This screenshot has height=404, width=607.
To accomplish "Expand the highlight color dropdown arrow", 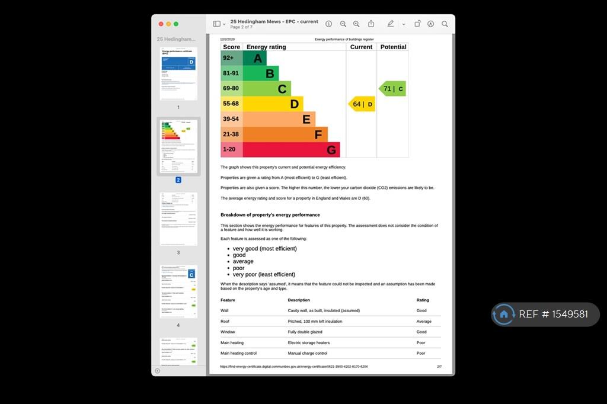I will 404,24.
